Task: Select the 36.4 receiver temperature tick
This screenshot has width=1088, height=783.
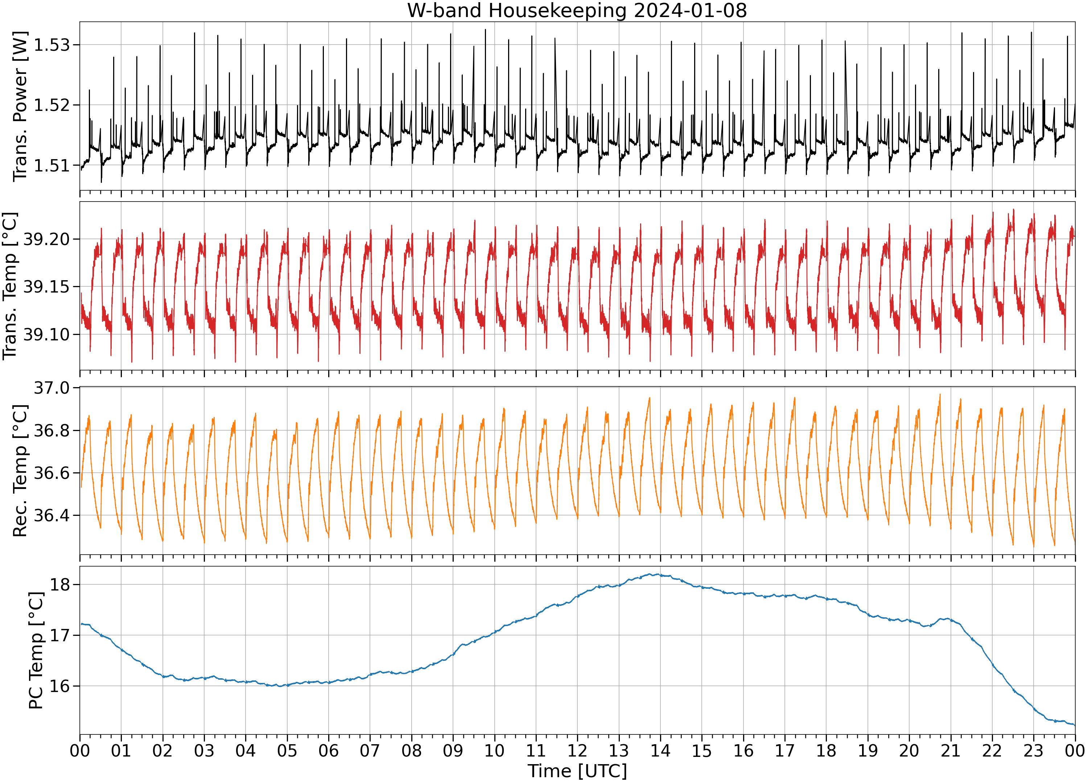Action: pos(51,515)
